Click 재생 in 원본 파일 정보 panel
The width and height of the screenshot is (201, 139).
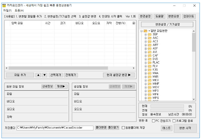pos(61,87)
